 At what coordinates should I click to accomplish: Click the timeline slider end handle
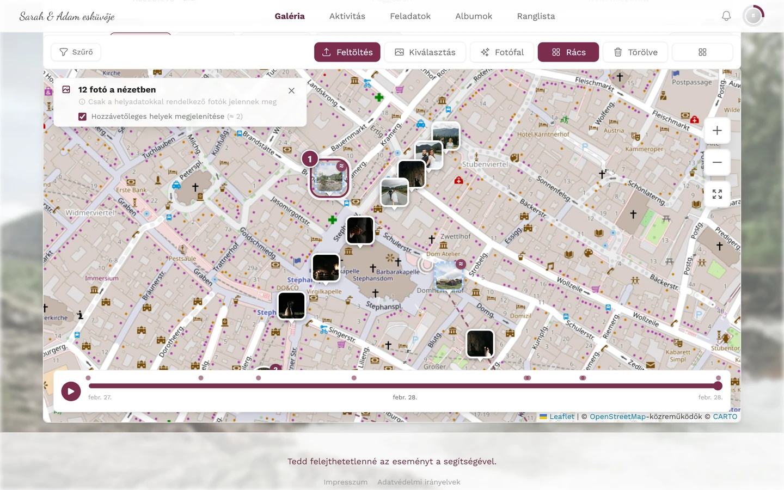click(x=718, y=386)
